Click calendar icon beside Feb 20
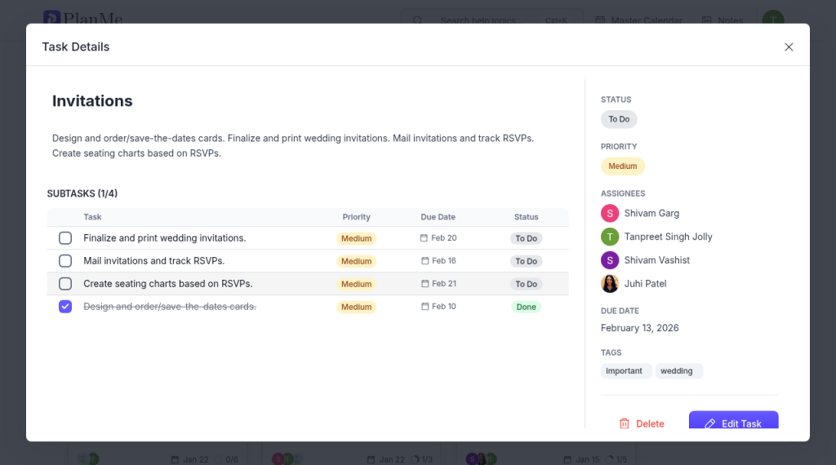Viewport: 836px width, 465px height. click(x=424, y=238)
